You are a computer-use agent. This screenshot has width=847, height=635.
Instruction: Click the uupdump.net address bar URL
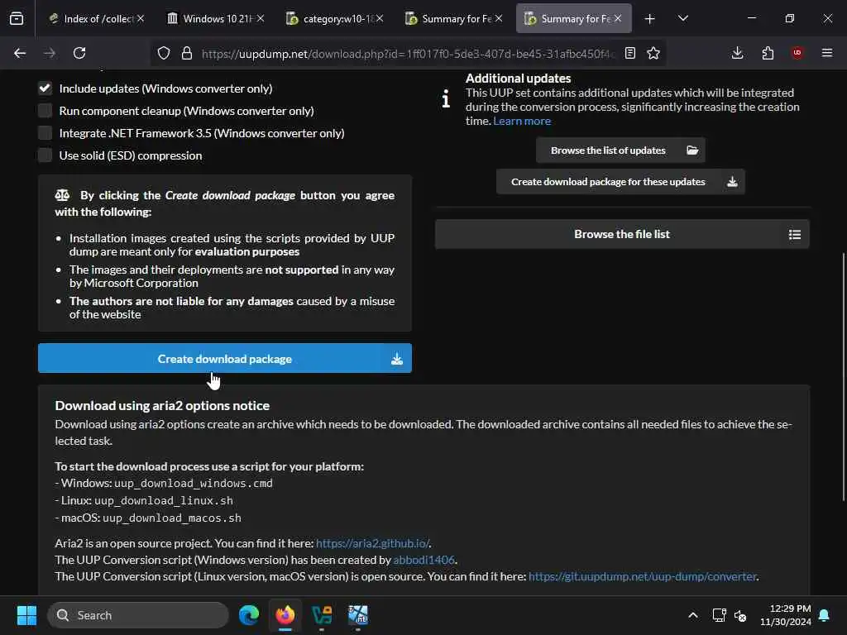408,54
